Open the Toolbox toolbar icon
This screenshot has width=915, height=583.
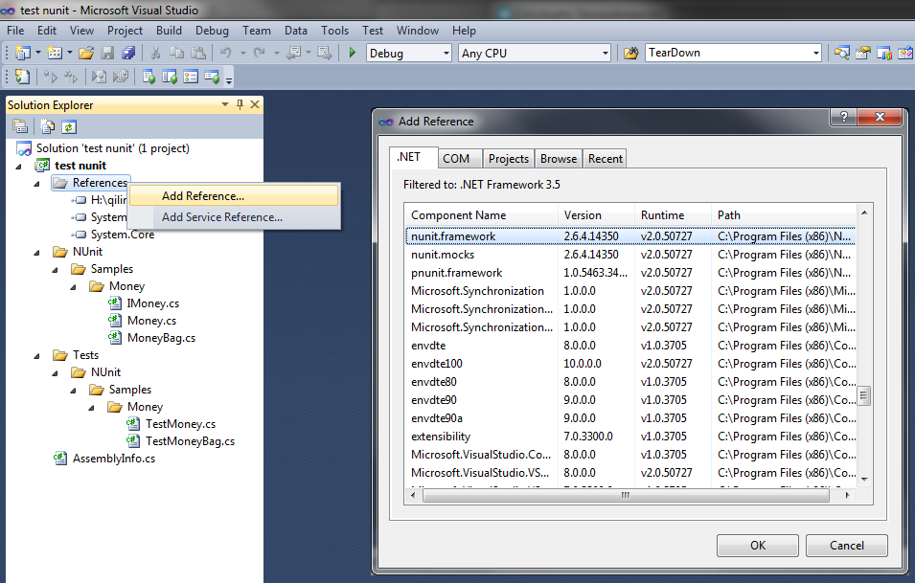tap(905, 53)
